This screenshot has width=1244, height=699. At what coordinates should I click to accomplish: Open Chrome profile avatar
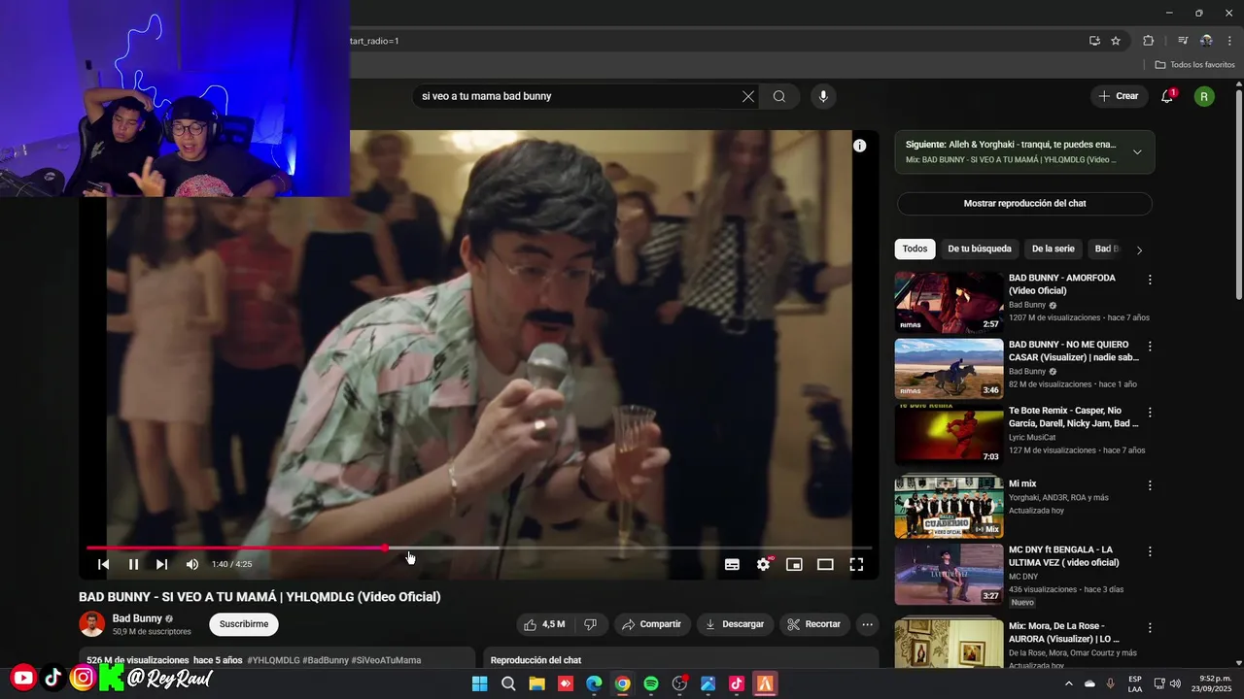[1206, 41]
